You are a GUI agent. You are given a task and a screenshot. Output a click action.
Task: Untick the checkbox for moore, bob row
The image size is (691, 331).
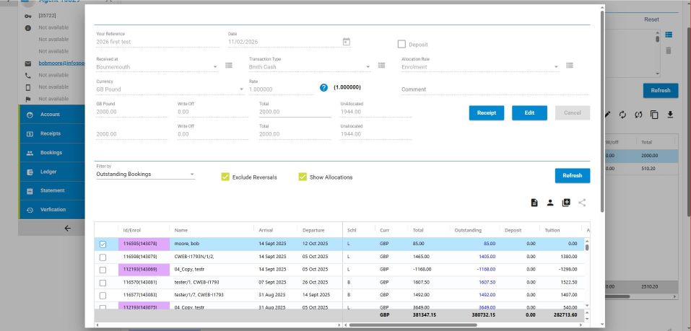(103, 244)
